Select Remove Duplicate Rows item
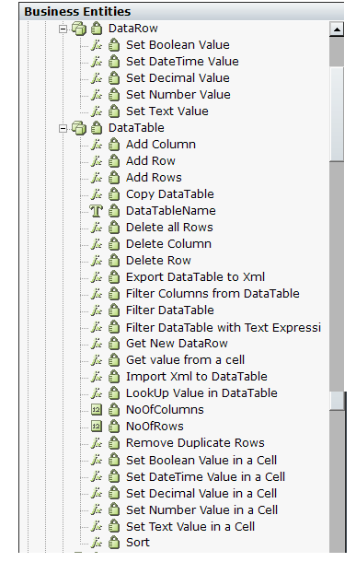The image size is (356, 562). pos(195,443)
